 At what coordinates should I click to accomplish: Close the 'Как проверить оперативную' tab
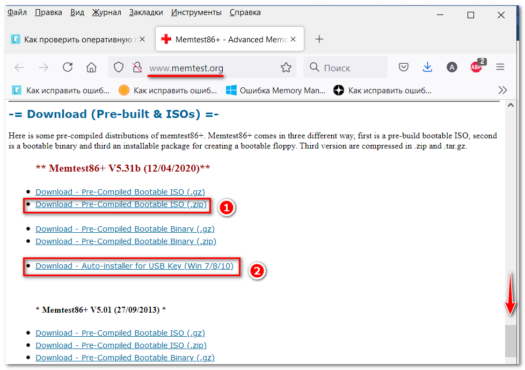[x=142, y=39]
